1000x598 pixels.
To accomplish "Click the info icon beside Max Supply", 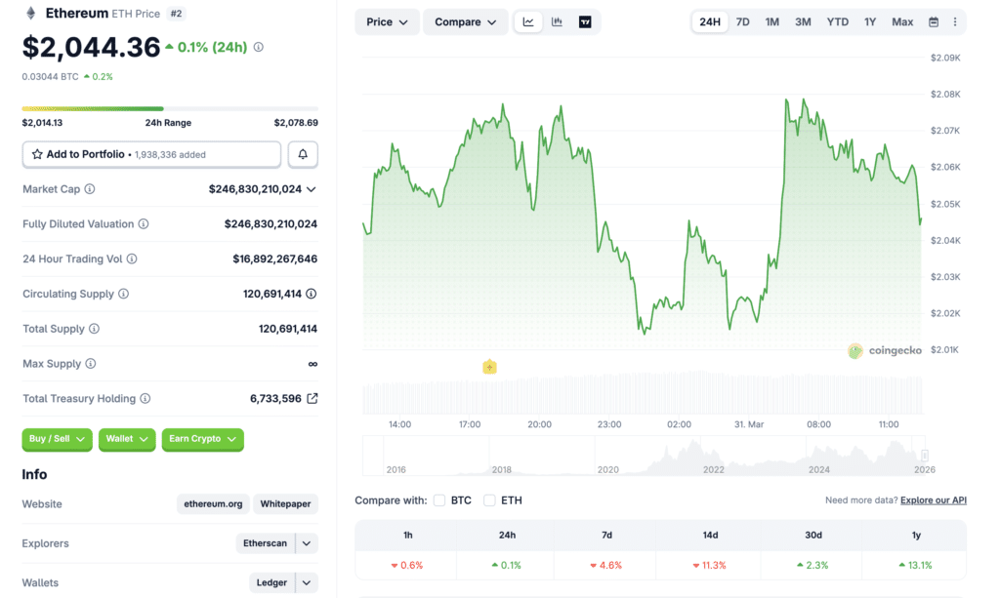I will [x=91, y=364].
